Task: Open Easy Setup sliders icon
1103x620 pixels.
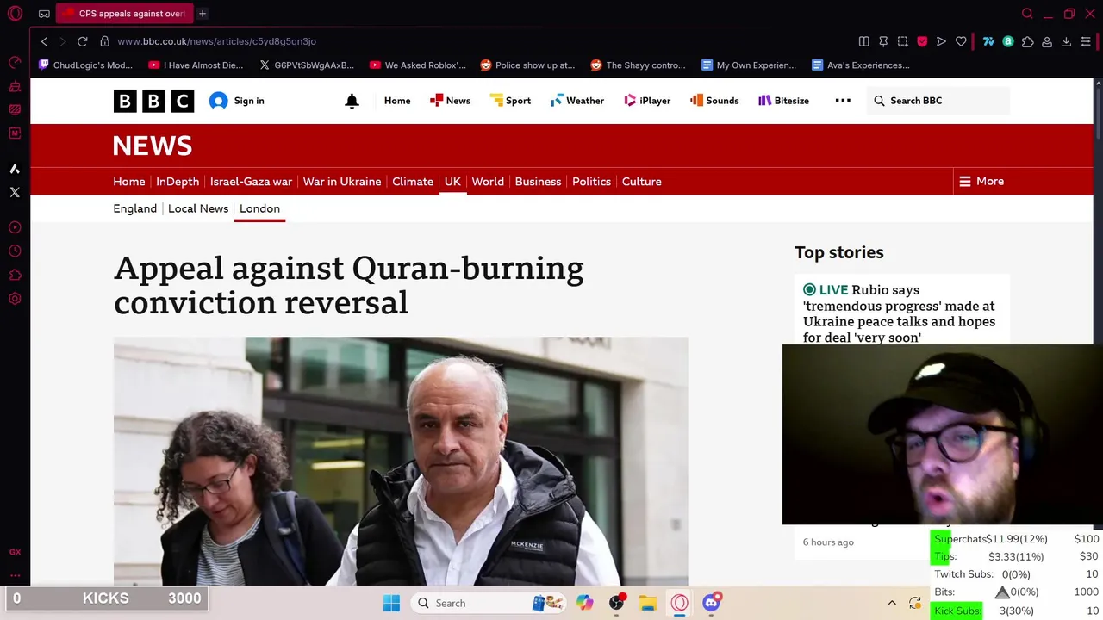Action: pyautogui.click(x=1086, y=41)
